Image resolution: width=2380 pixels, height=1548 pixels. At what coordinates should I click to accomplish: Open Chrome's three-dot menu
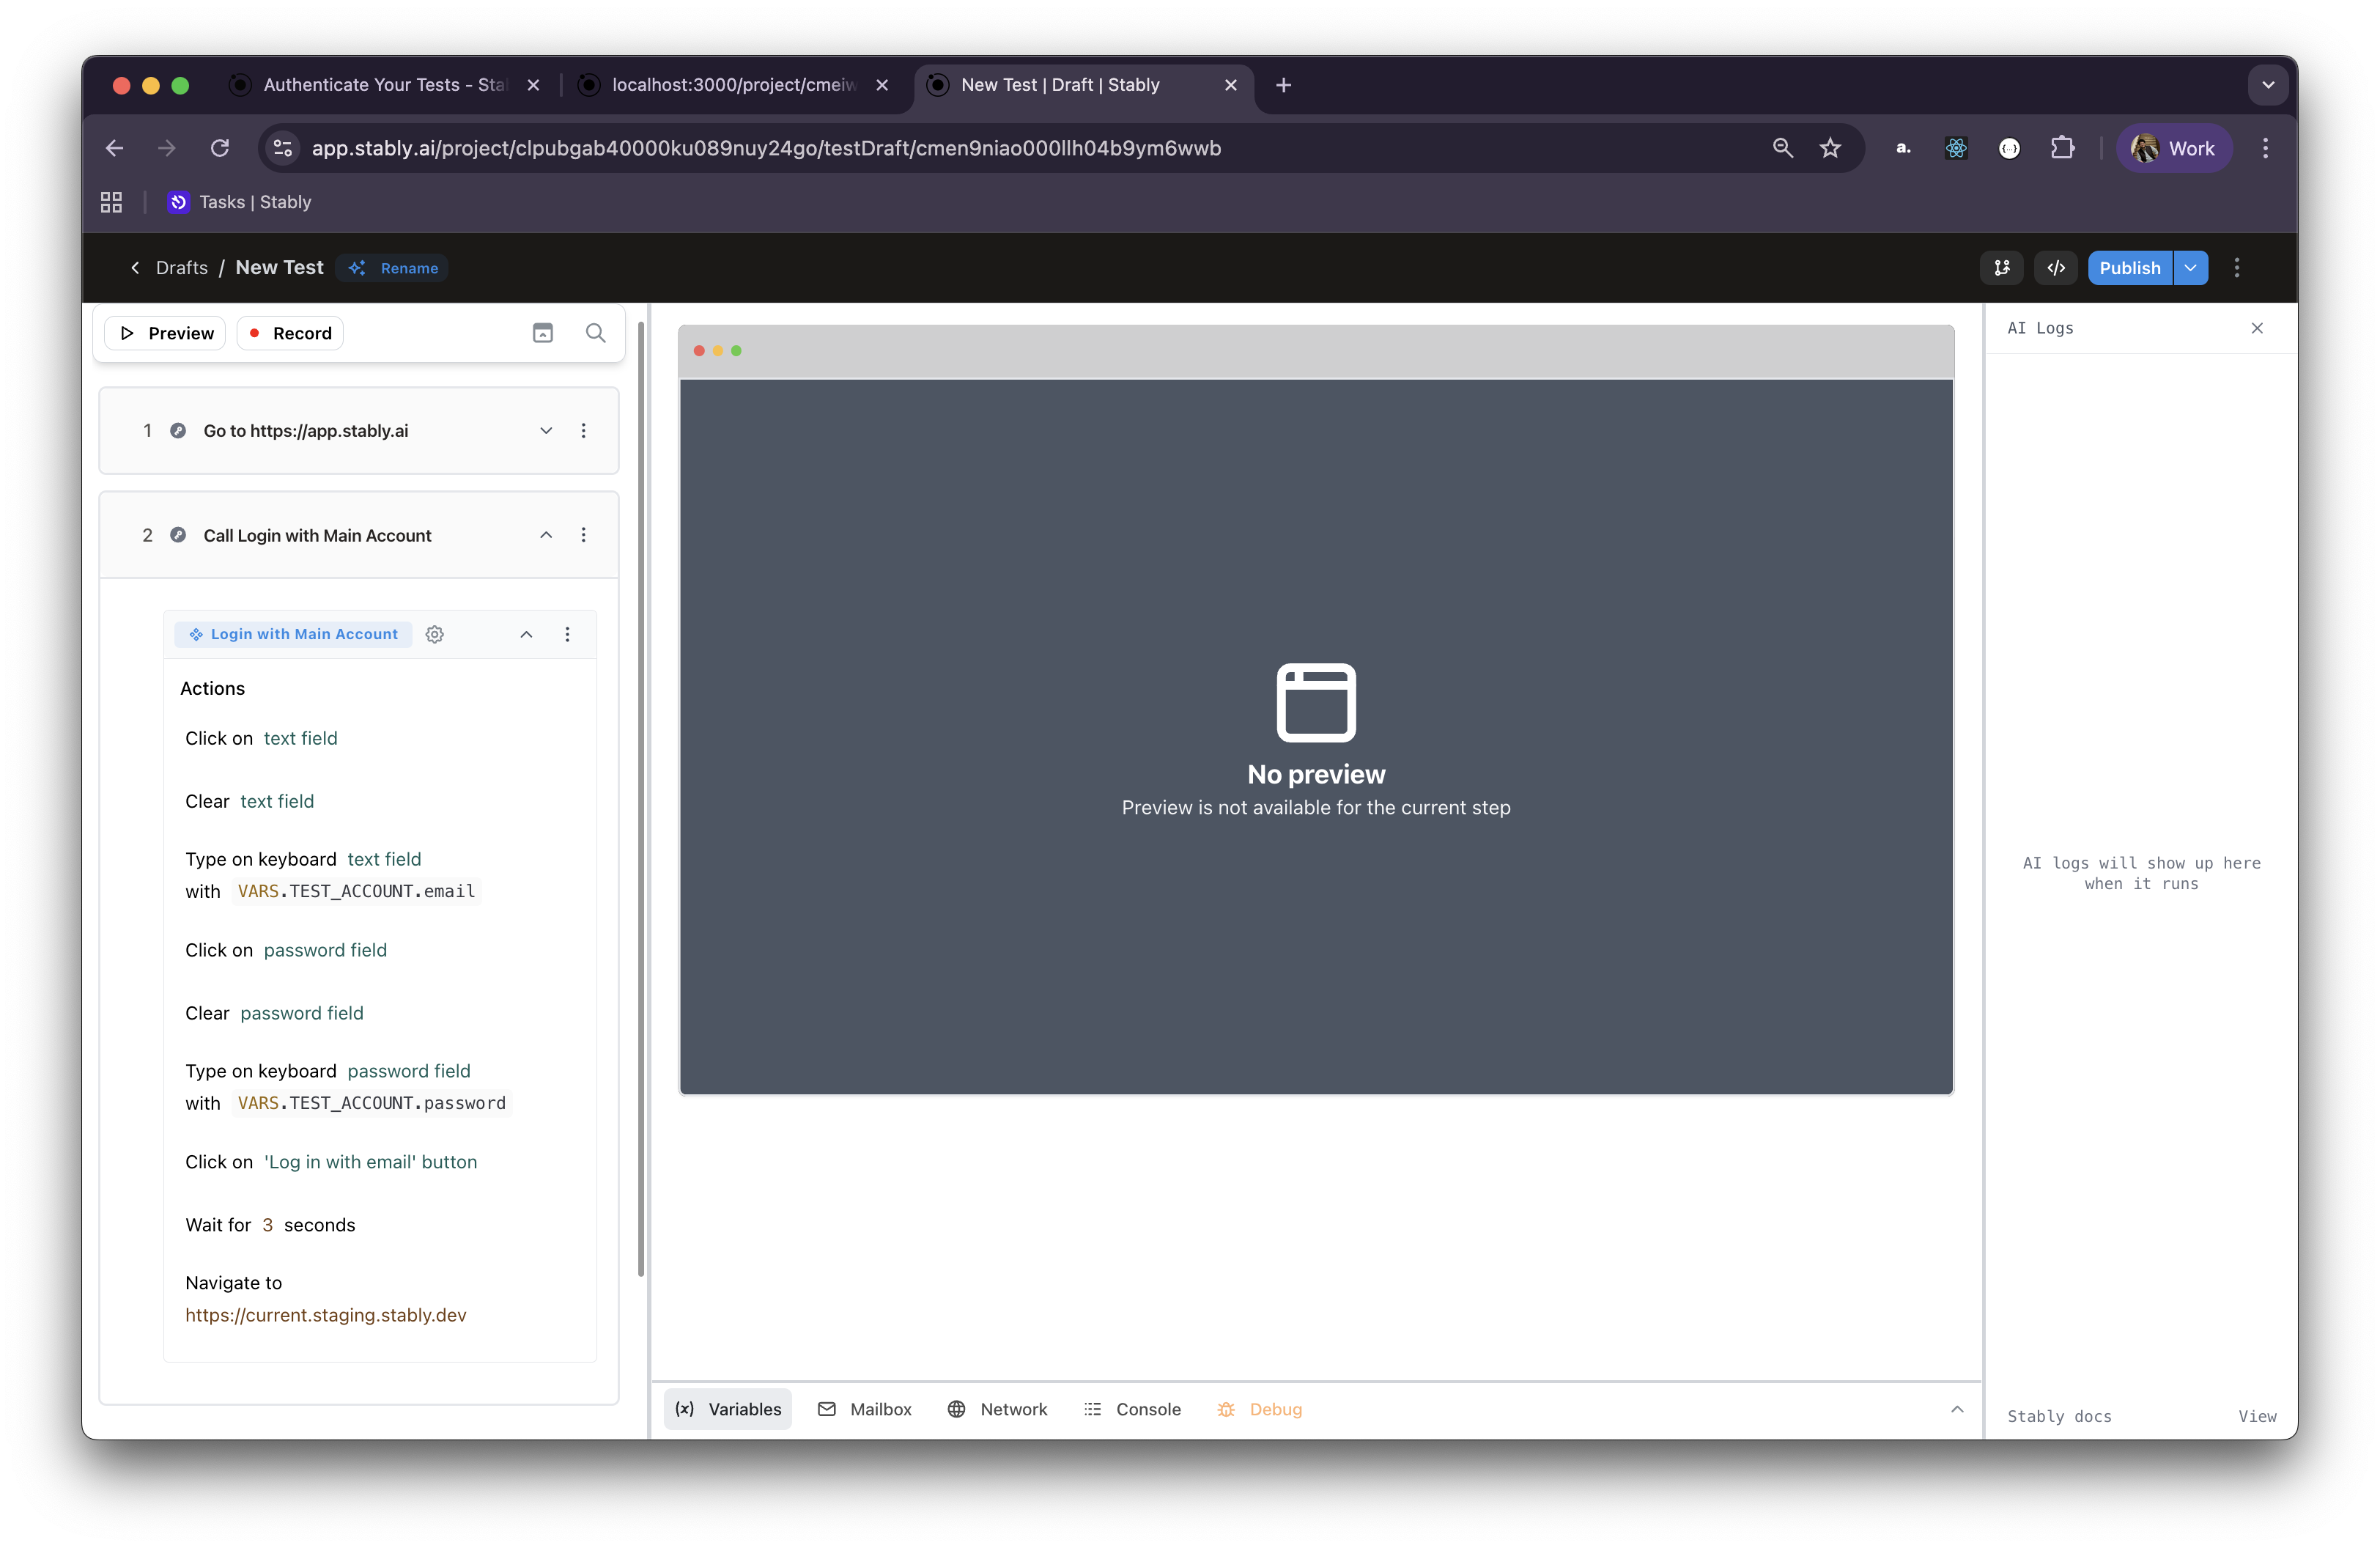click(x=2265, y=148)
